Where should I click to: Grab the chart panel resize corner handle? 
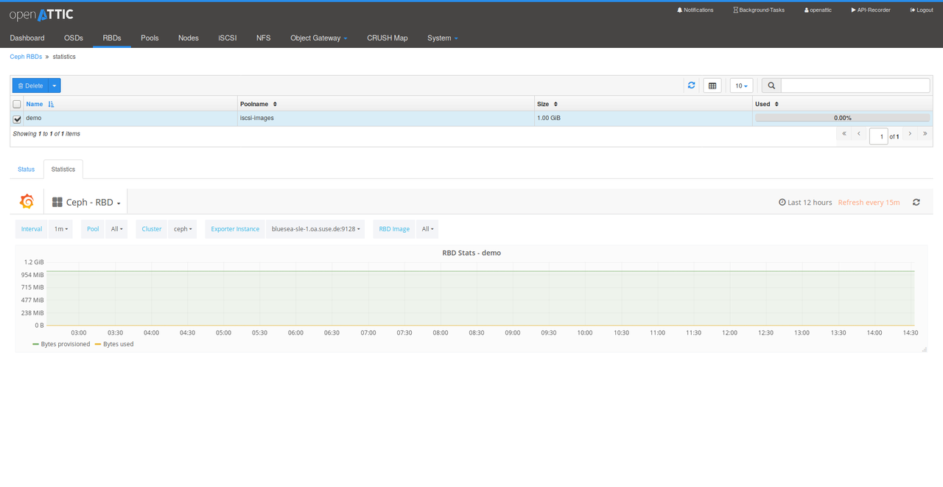(x=924, y=348)
